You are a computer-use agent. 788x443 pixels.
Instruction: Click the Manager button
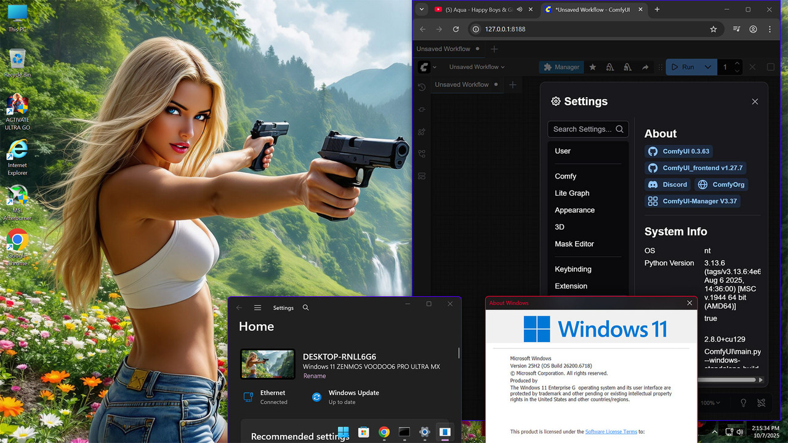pyautogui.click(x=561, y=67)
